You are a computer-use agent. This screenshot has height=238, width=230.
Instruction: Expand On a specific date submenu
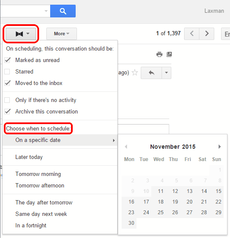point(60,140)
